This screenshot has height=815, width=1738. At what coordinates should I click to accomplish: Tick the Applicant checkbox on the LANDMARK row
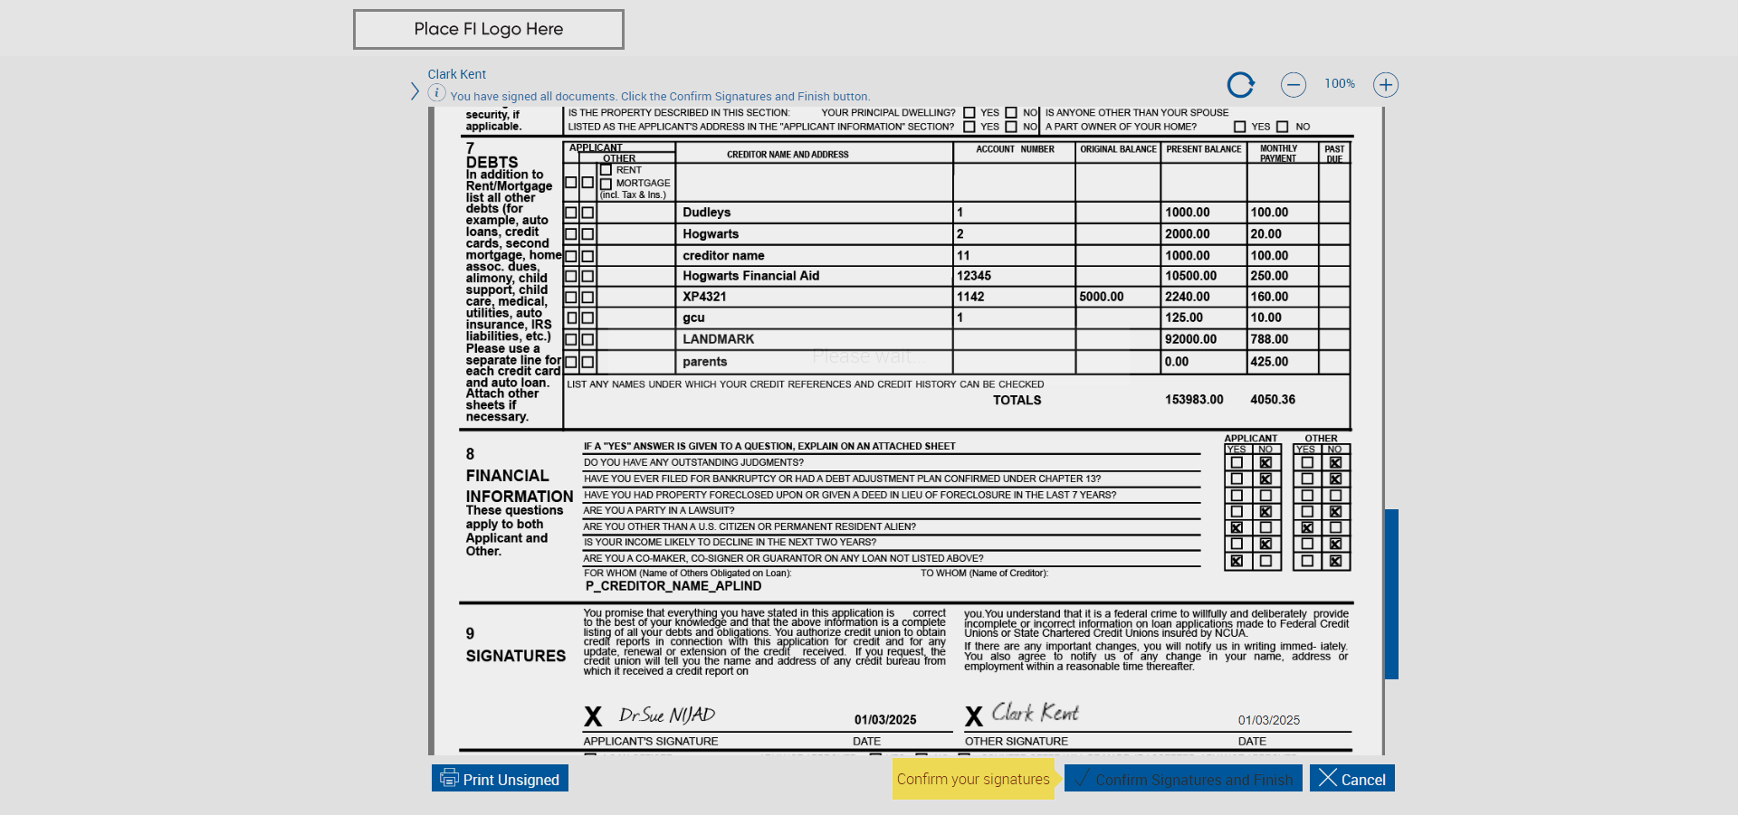click(x=571, y=339)
